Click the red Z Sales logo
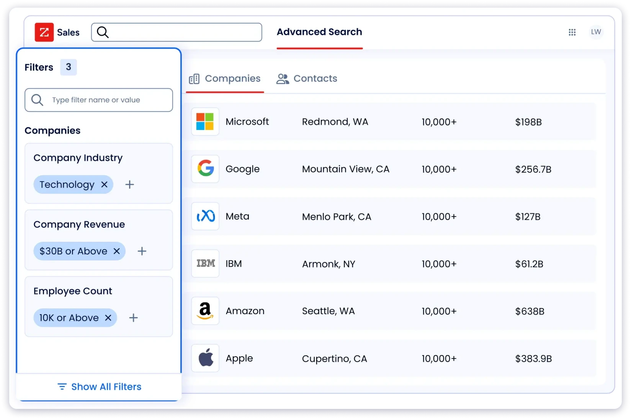Viewport: 631px width, 420px height. click(x=44, y=32)
